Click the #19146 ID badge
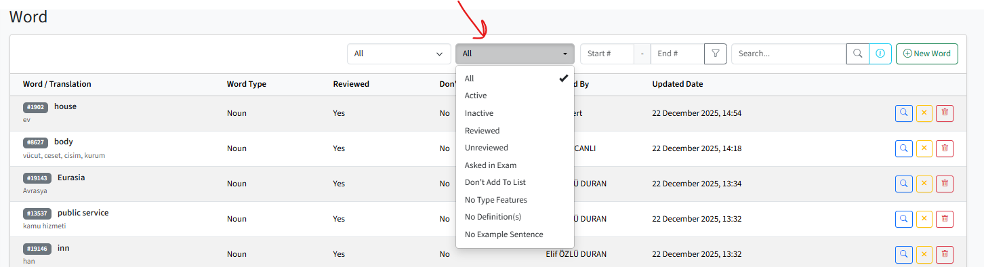Screen dimensions: 984x267 coord(37,249)
